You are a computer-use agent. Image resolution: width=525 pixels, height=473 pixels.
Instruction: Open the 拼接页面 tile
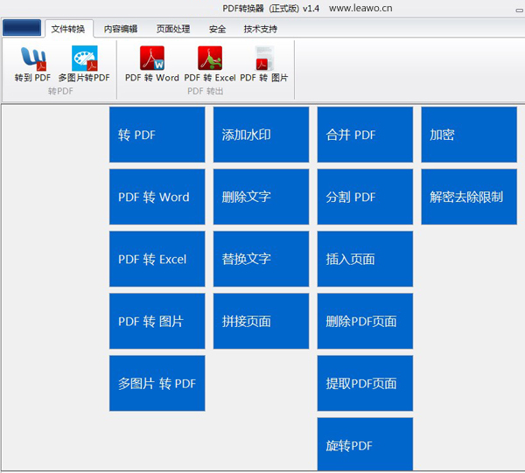tap(261, 321)
